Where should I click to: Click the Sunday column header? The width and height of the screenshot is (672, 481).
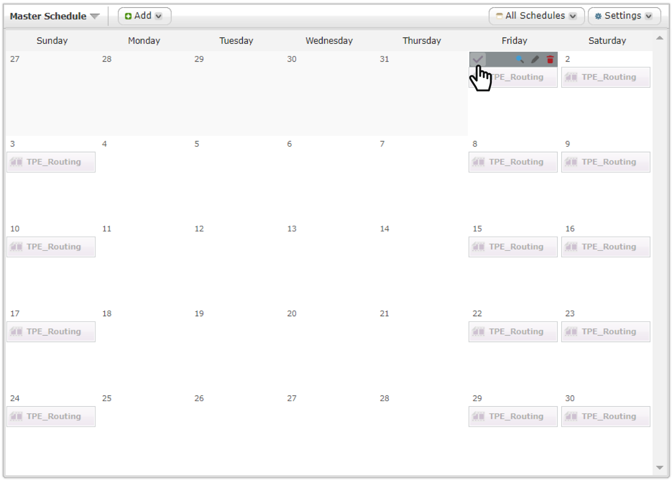pyautogui.click(x=52, y=41)
